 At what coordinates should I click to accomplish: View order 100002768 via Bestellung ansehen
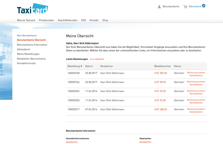pos(196,73)
